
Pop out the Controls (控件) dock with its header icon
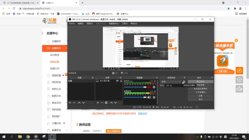pyautogui.click(x=212, y=77)
